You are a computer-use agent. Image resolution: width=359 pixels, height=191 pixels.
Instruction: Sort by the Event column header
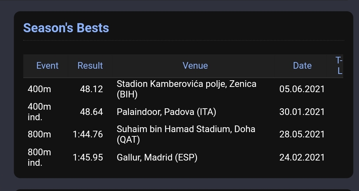click(x=47, y=66)
